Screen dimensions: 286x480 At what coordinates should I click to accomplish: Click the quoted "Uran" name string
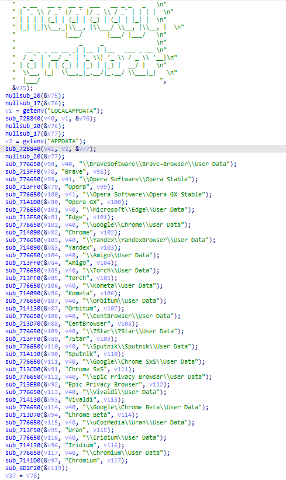coord(75,430)
